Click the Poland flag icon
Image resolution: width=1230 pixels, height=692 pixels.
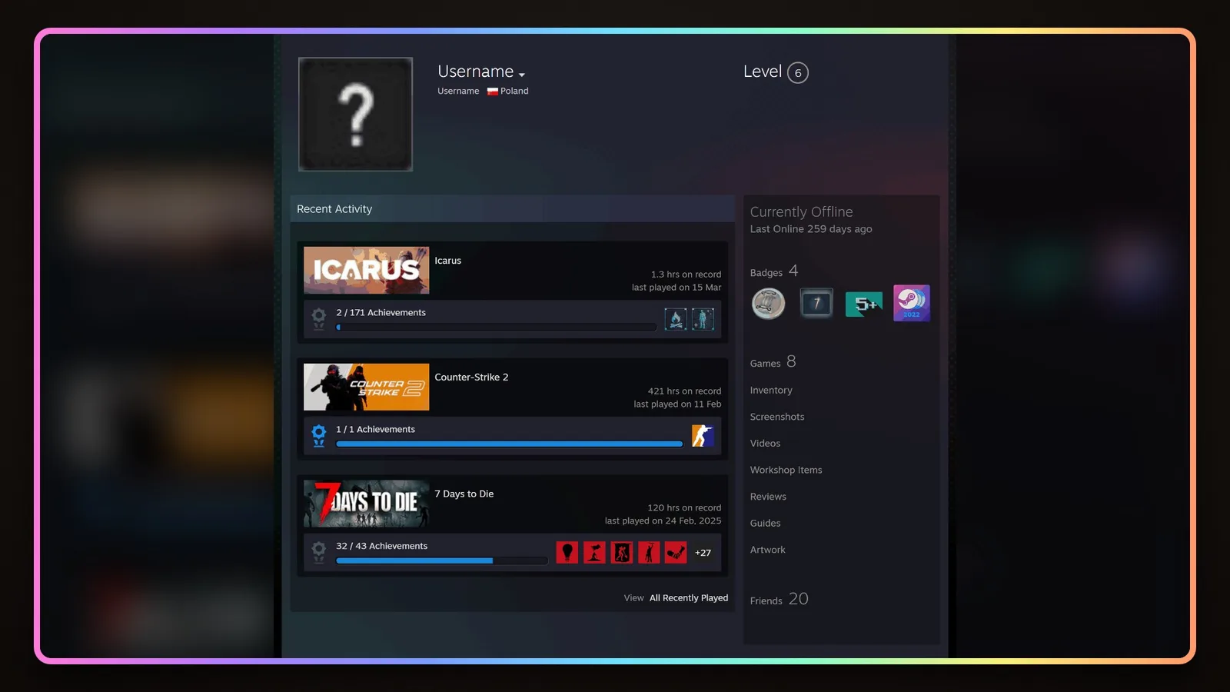[x=492, y=91]
